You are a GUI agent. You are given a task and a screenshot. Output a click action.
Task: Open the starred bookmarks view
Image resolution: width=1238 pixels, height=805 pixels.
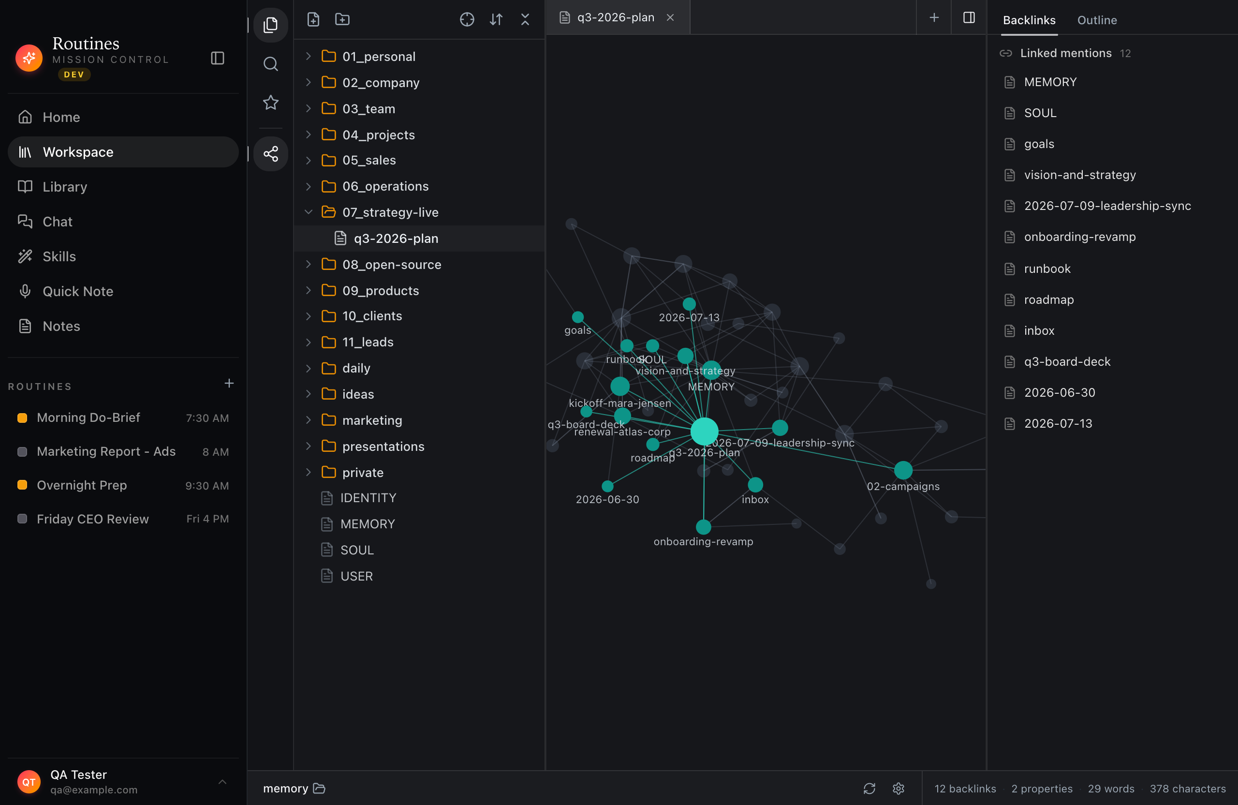(x=270, y=103)
